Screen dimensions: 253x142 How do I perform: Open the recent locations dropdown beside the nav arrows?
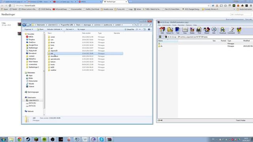coord(30,25)
